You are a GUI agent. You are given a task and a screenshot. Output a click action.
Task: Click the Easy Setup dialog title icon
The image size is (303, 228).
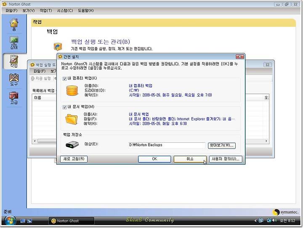point(60,56)
